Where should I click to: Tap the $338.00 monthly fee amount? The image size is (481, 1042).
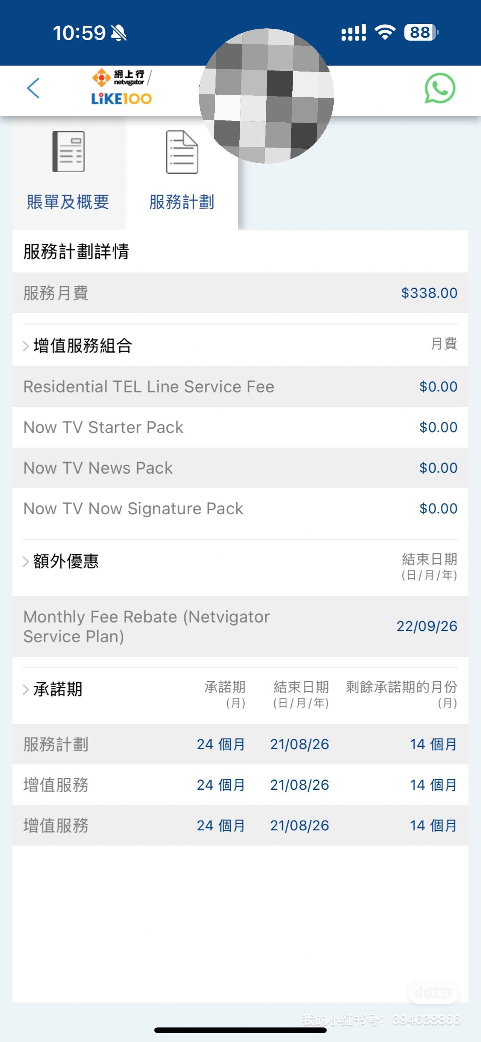pos(429,293)
